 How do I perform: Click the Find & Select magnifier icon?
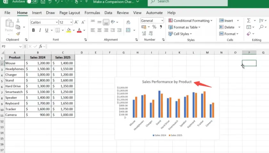(261, 27)
